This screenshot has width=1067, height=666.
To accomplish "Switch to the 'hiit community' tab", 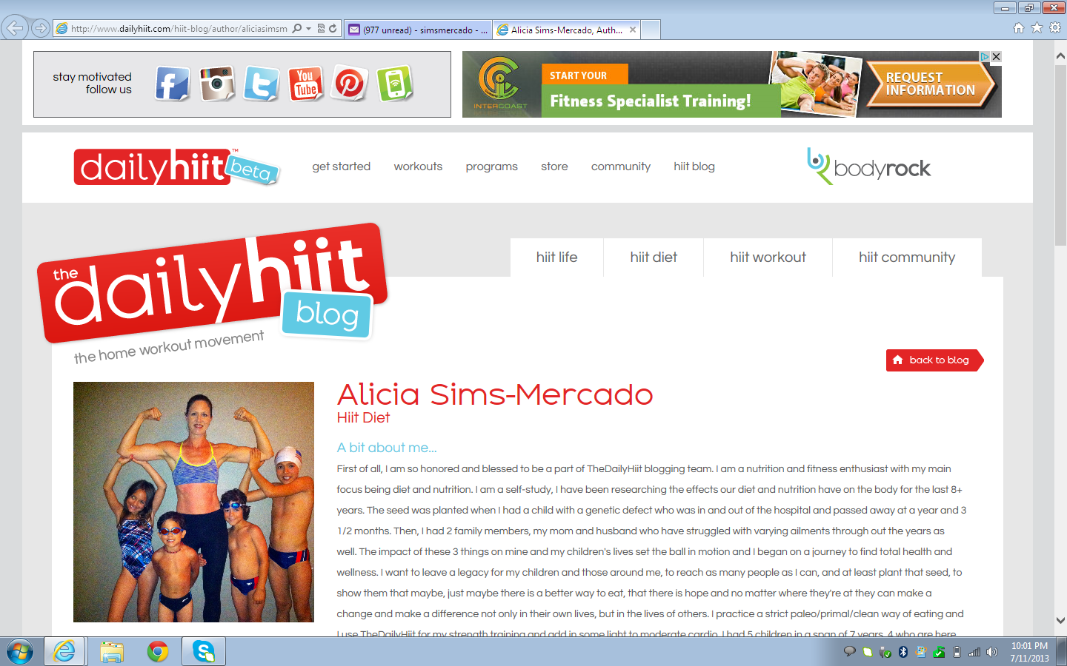I will click(x=907, y=257).
